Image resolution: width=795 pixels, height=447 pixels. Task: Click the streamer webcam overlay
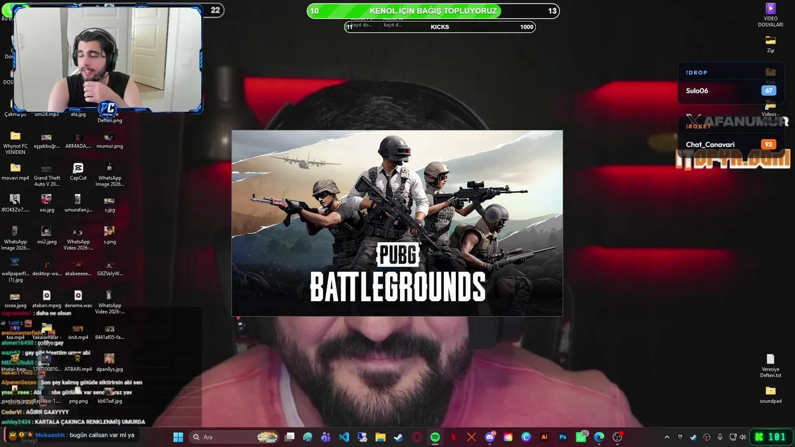click(108, 60)
